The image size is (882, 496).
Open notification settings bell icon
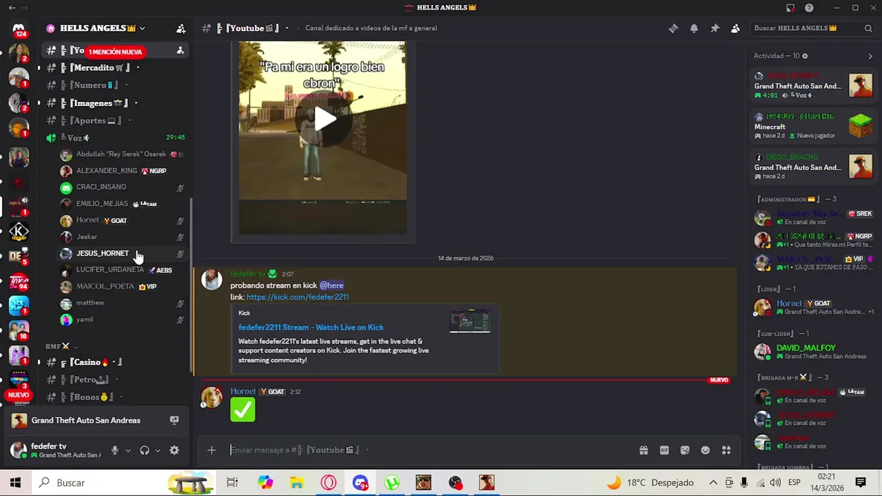[694, 28]
